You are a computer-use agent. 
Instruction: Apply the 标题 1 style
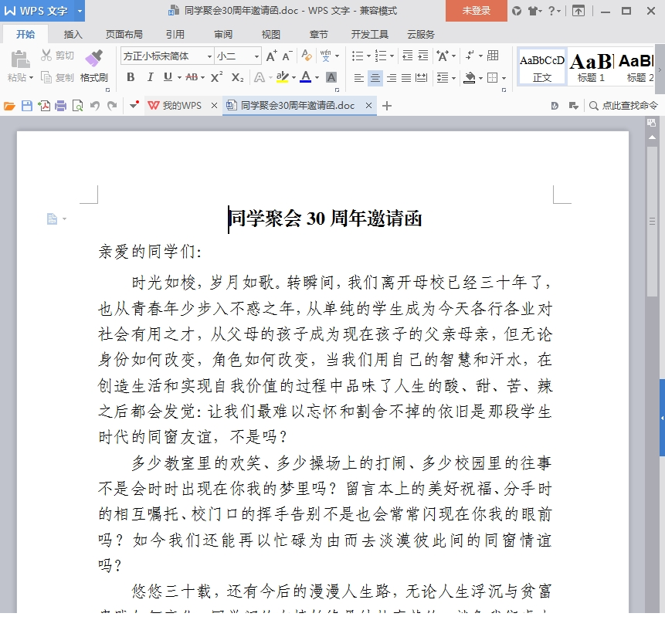pos(591,67)
